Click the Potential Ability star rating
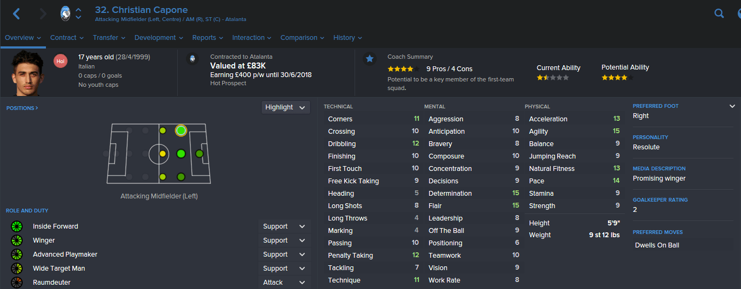 (617, 78)
